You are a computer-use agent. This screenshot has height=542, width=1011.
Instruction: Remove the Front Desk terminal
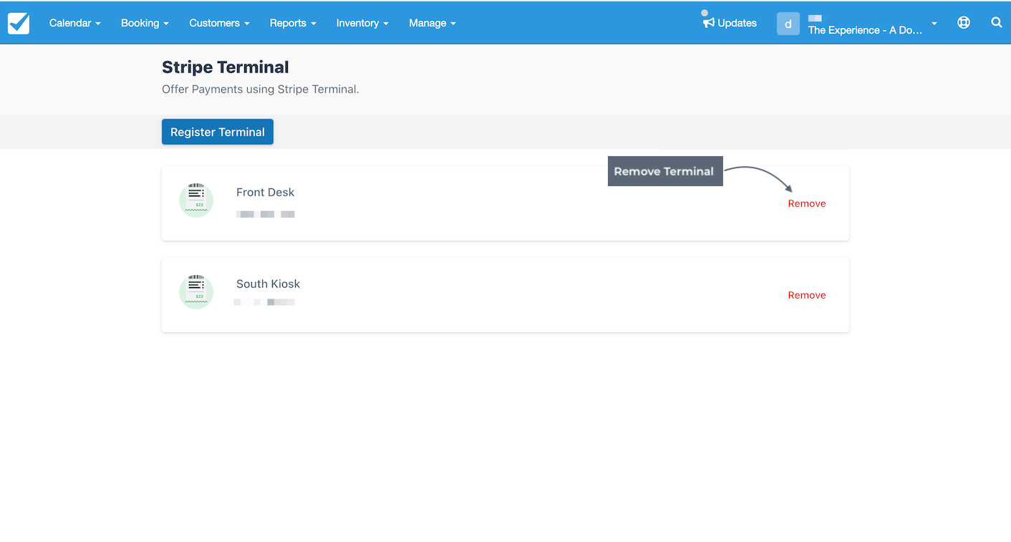tap(807, 203)
